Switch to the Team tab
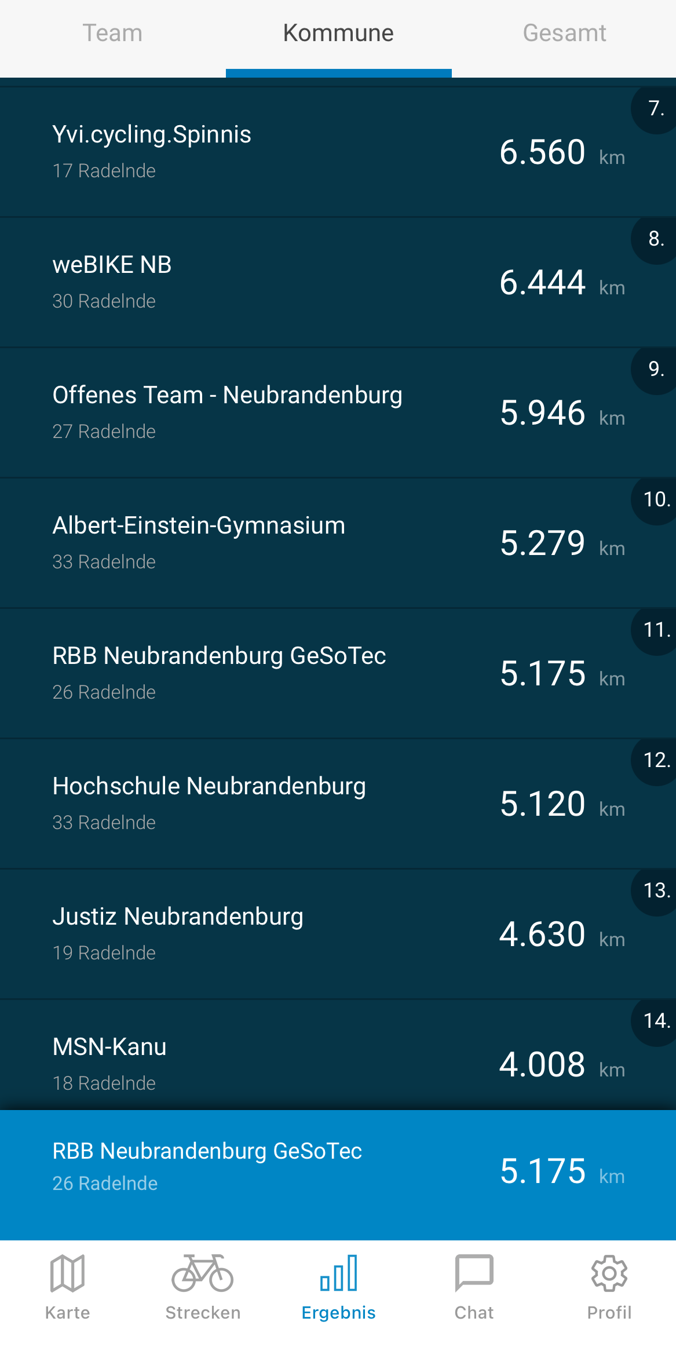 click(x=112, y=34)
